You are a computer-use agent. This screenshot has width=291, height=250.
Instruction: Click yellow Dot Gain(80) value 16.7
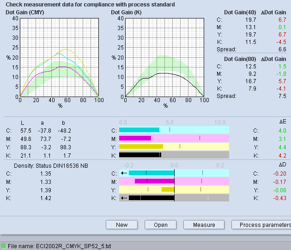pyautogui.click(x=250, y=81)
